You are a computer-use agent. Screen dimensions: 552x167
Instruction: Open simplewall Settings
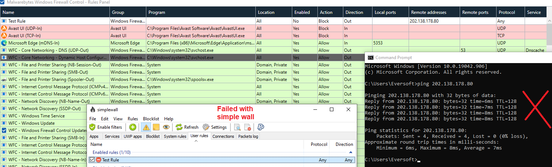coord(215,127)
